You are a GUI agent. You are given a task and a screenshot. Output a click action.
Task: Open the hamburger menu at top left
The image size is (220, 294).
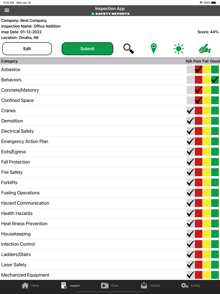click(x=7, y=10)
